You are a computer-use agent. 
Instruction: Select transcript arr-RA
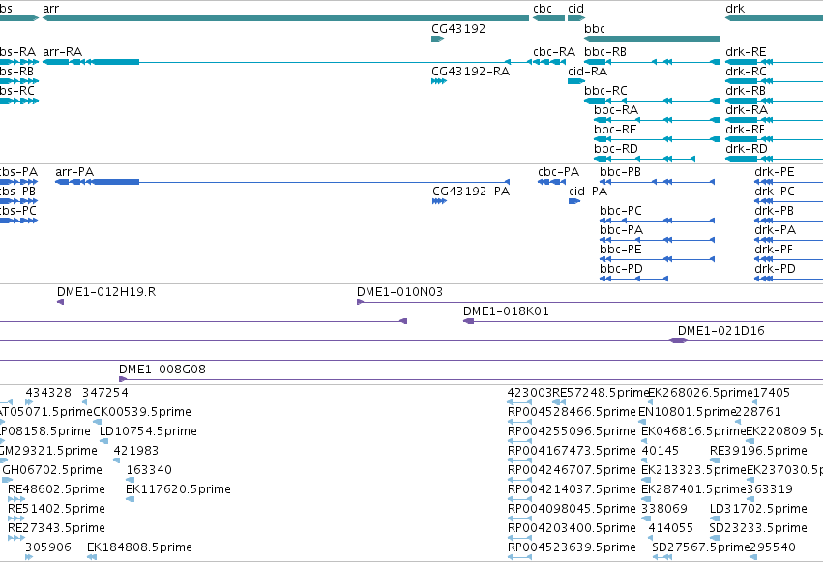click(285, 62)
